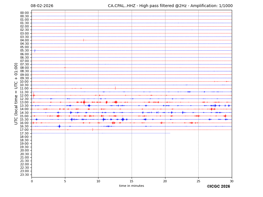Click the red spike on the 04:00 trace
Screen dimensions: 263x197
[x=83, y=40]
